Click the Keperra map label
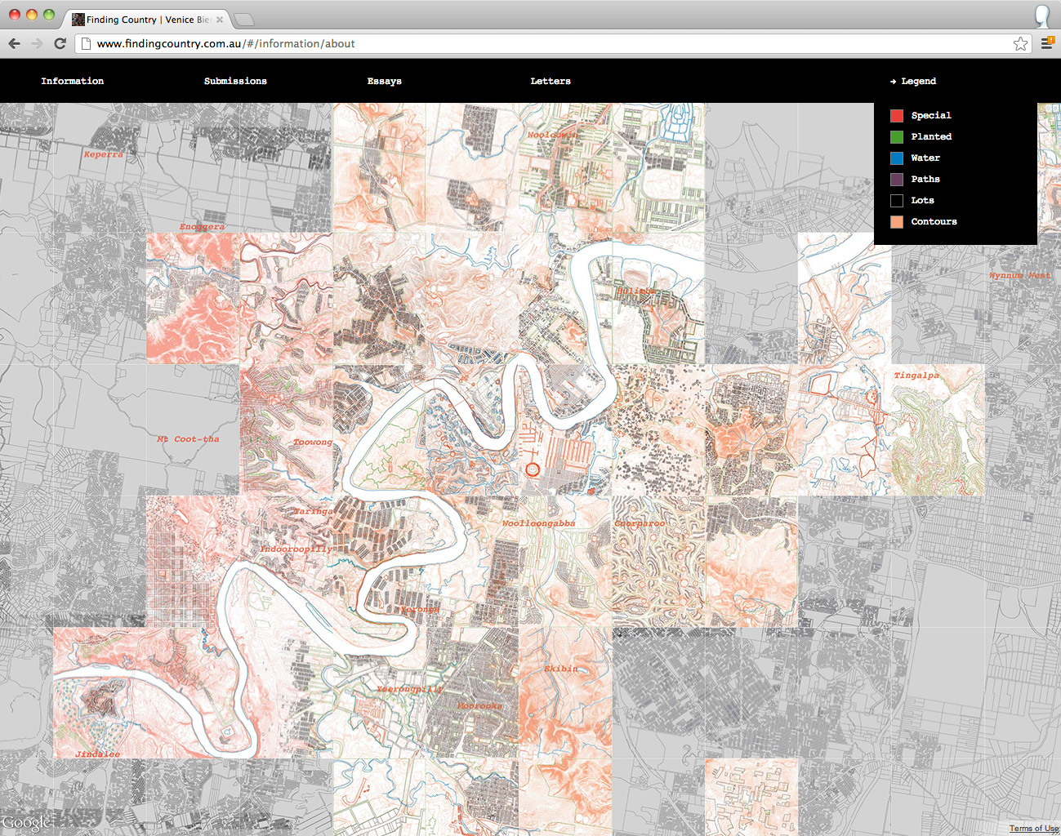Viewport: 1061px width, 836px height. pos(104,154)
